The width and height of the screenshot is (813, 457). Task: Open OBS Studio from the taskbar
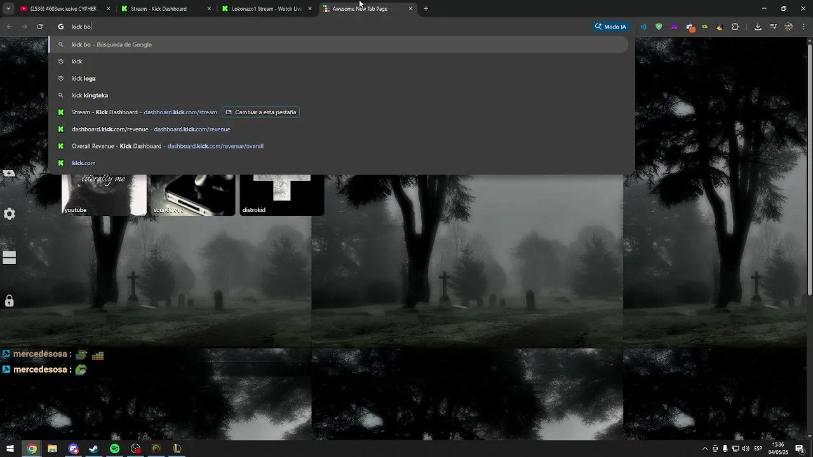135,449
